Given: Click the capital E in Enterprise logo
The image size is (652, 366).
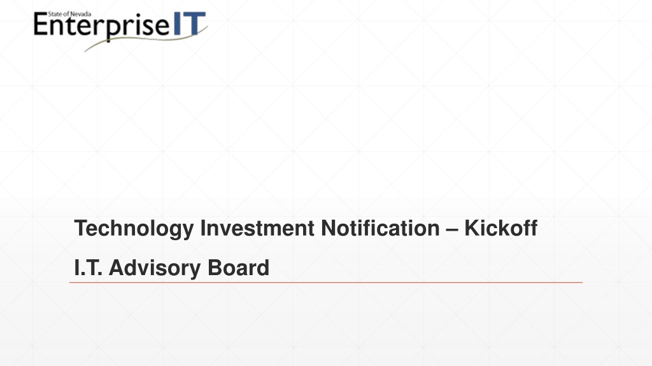Looking at the screenshot, I should [41, 25].
